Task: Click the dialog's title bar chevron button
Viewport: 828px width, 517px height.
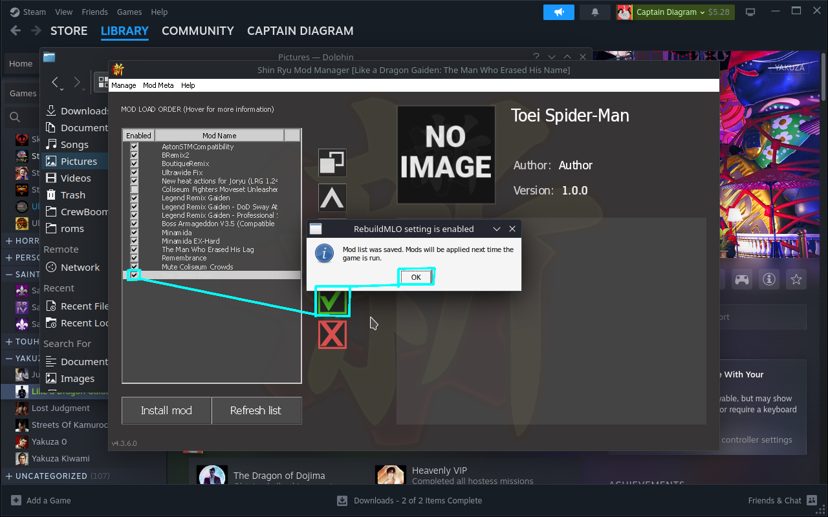Action: click(497, 229)
